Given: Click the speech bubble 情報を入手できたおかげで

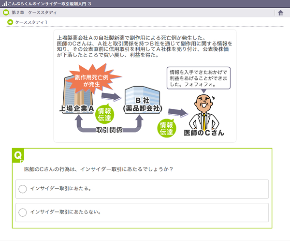Looking at the screenshot, I should [x=199, y=78].
